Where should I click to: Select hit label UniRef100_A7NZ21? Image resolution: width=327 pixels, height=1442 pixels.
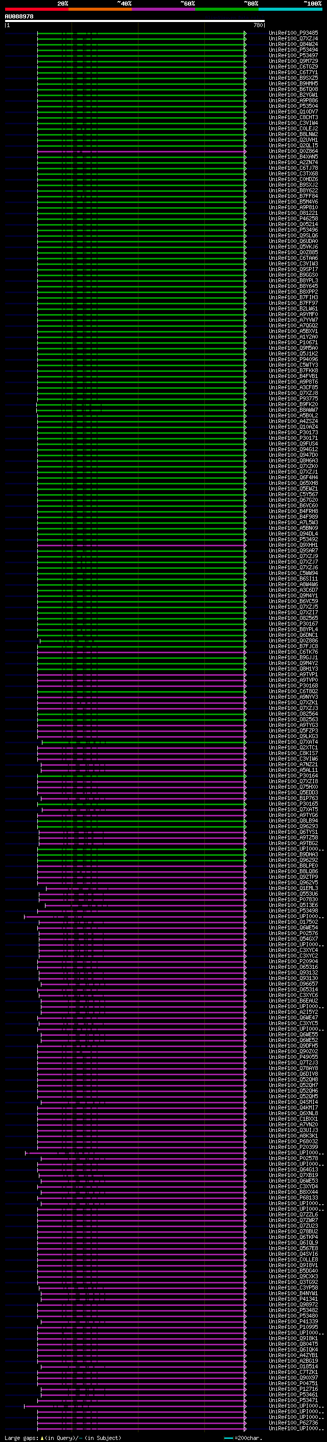coord(293,764)
